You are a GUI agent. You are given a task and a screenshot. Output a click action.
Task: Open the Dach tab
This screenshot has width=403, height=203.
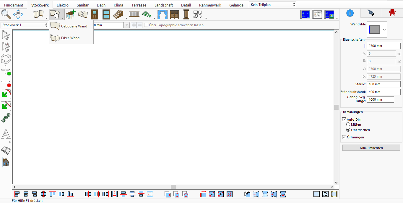point(101,5)
